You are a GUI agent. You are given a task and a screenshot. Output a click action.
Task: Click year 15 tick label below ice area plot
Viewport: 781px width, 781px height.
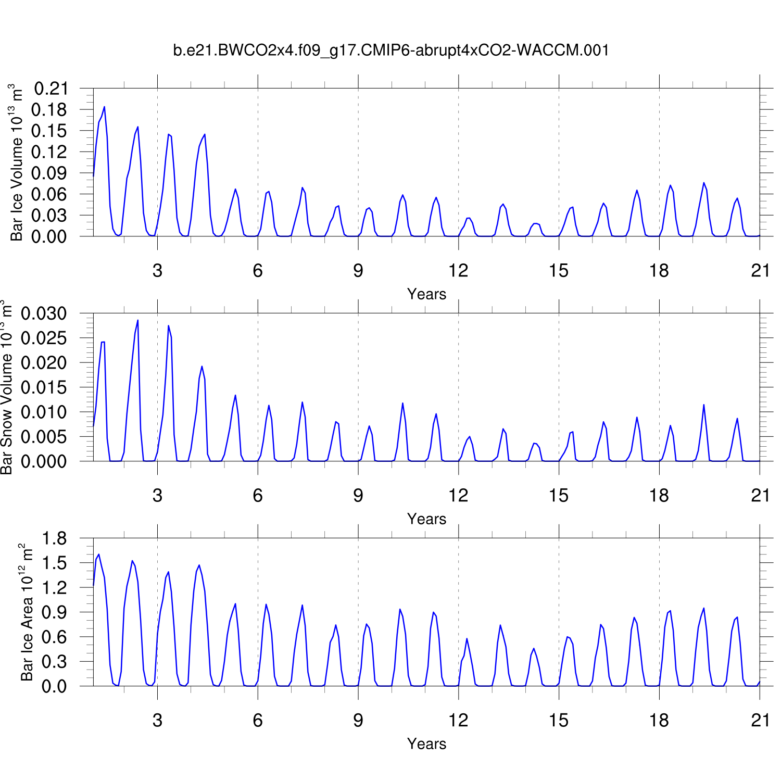tap(559, 721)
